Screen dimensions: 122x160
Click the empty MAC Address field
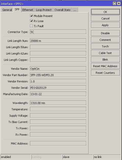point(58,143)
